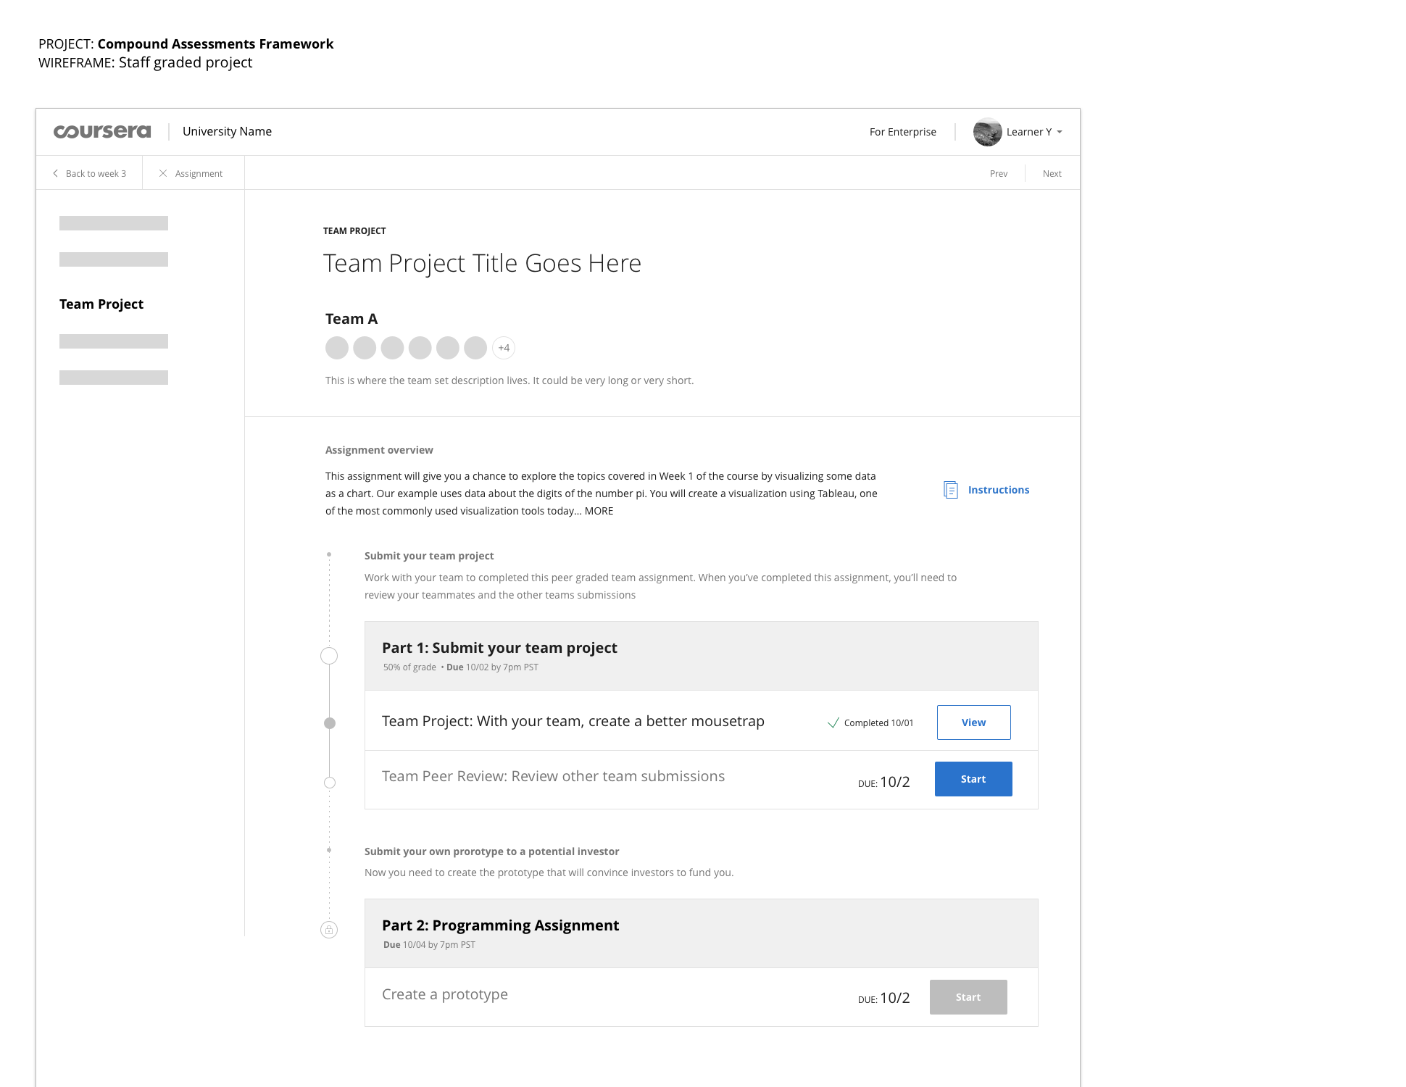The width and height of the screenshot is (1406, 1087).
Task: Click the +4 additional team members badge
Action: 504,348
